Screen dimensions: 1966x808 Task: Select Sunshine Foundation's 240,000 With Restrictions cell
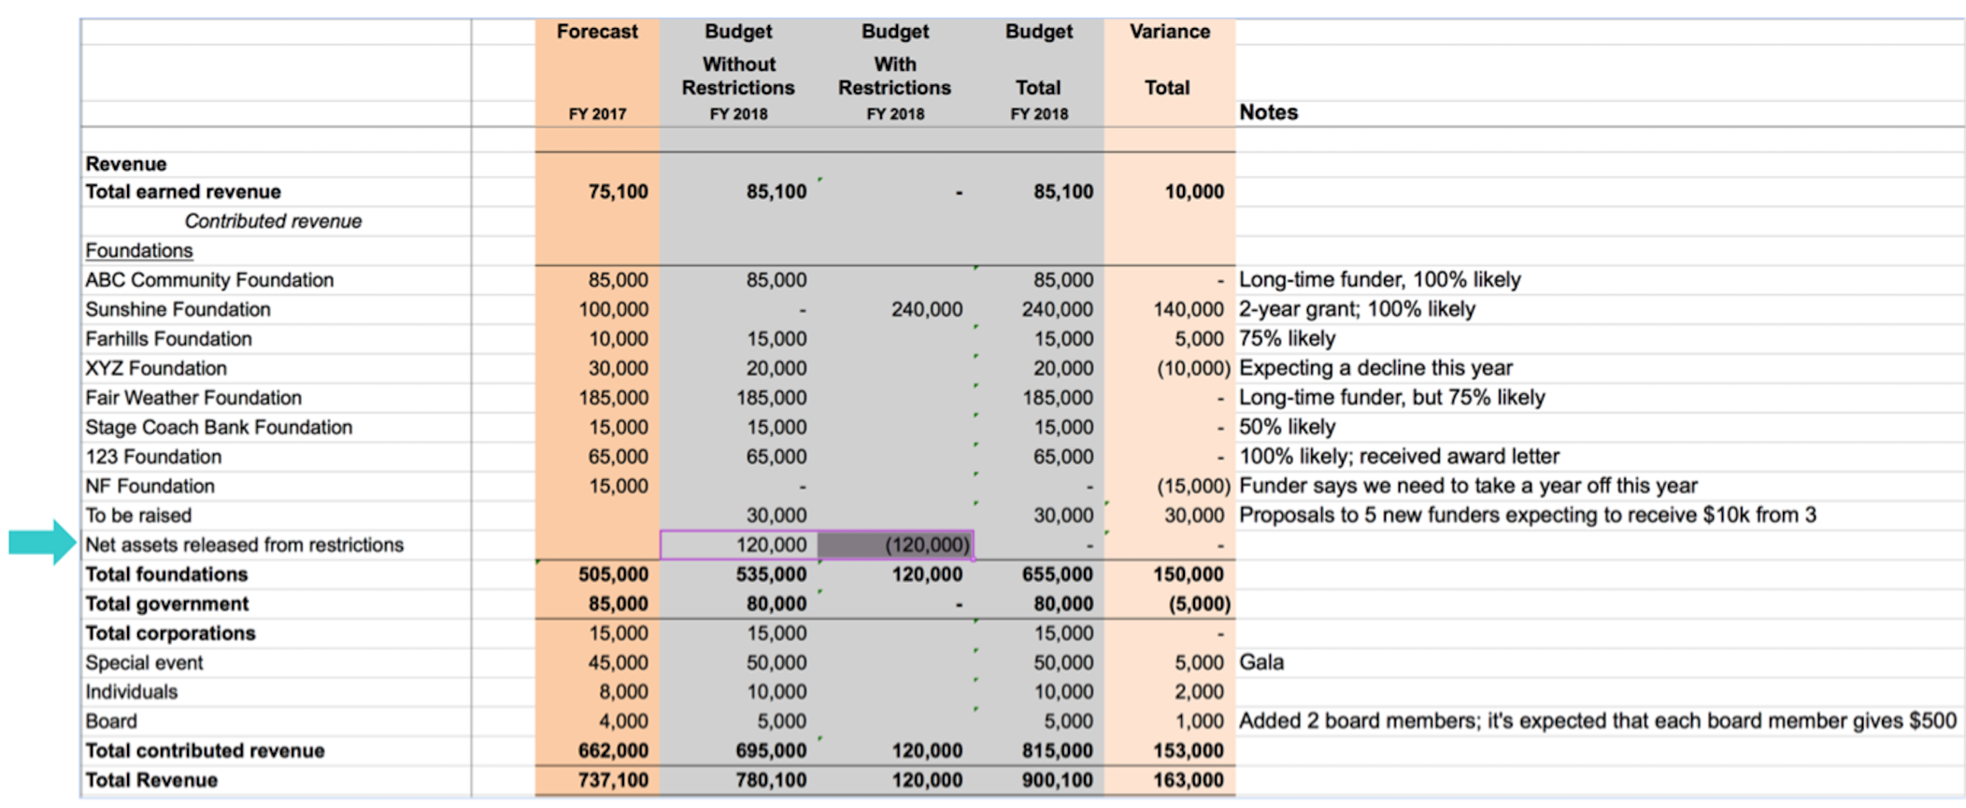925,309
